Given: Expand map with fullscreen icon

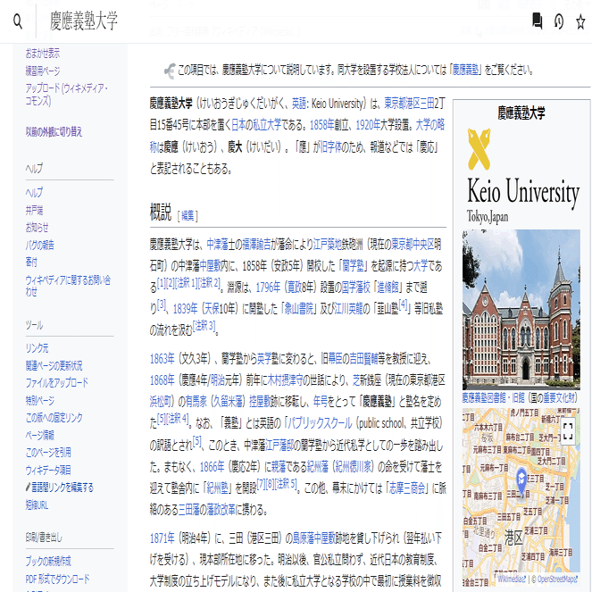Looking at the screenshot, I should [568, 431].
